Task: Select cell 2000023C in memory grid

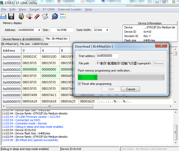Action: click(x=31, y=56)
